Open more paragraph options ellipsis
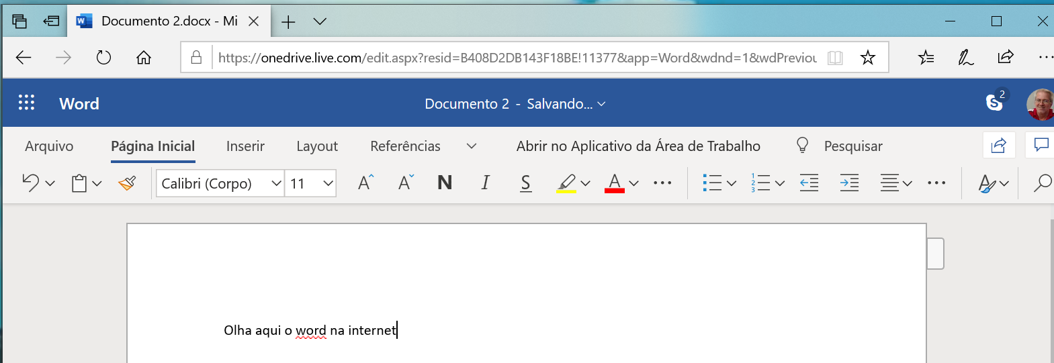Image resolution: width=1054 pixels, height=363 pixels. (936, 183)
